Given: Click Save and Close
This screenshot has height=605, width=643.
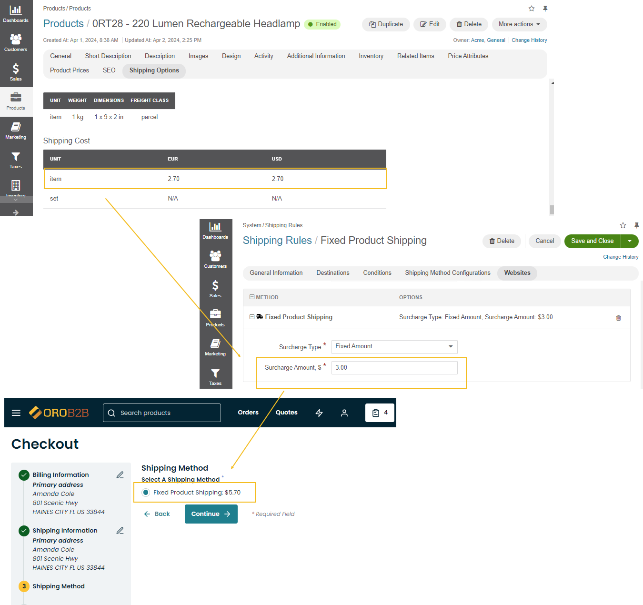Looking at the screenshot, I should tap(593, 241).
